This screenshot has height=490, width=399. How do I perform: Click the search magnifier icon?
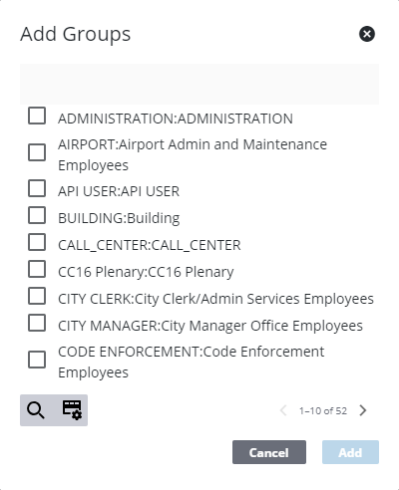[x=36, y=410]
